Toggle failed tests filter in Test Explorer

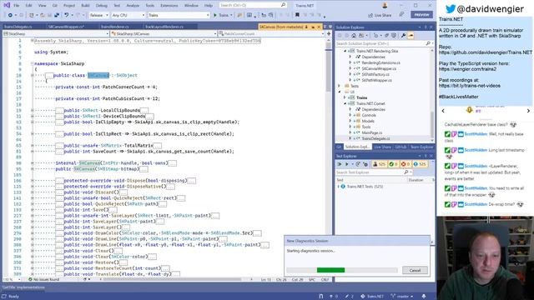click(x=406, y=164)
